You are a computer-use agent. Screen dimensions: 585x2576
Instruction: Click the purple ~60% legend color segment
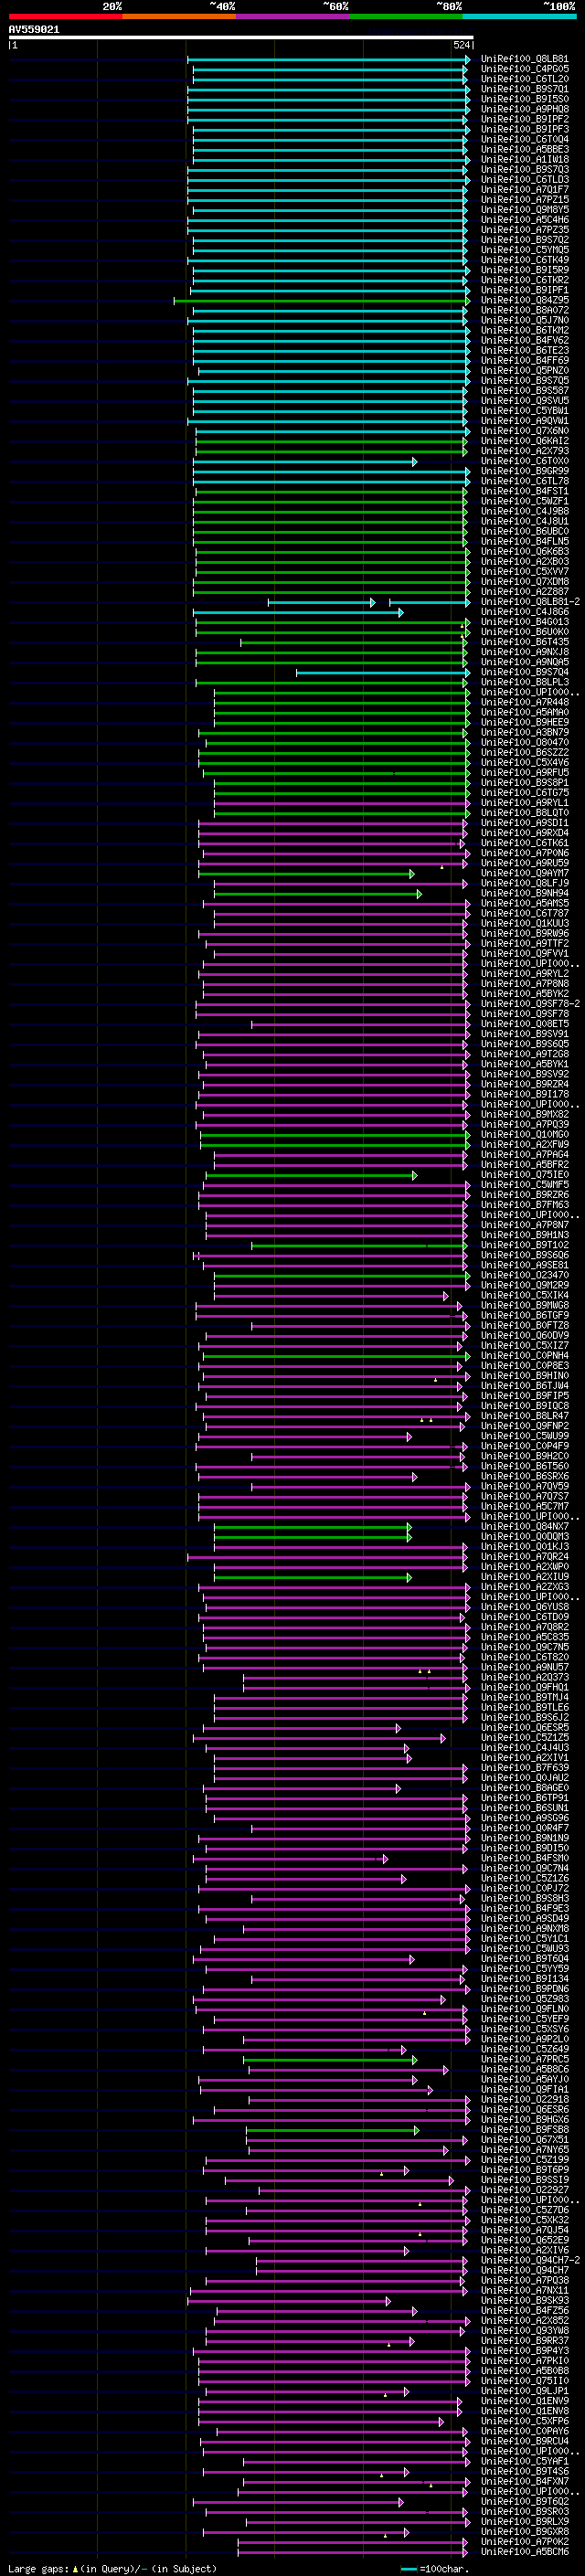pyautogui.click(x=292, y=16)
